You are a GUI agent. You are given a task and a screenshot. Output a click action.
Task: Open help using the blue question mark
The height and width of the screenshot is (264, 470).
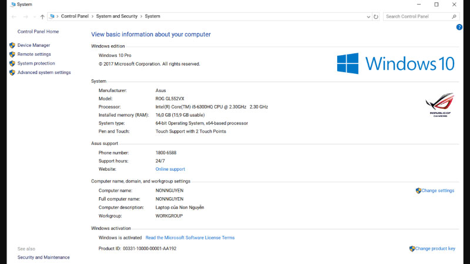(x=459, y=27)
